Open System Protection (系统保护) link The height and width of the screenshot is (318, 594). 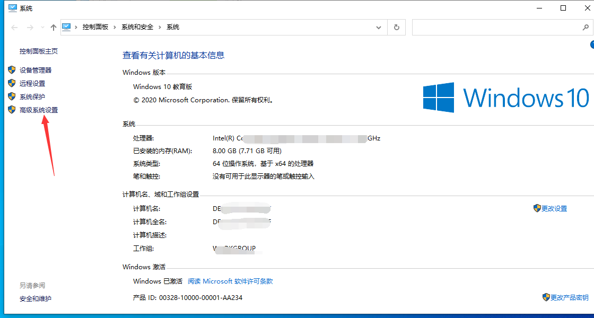tap(32, 96)
